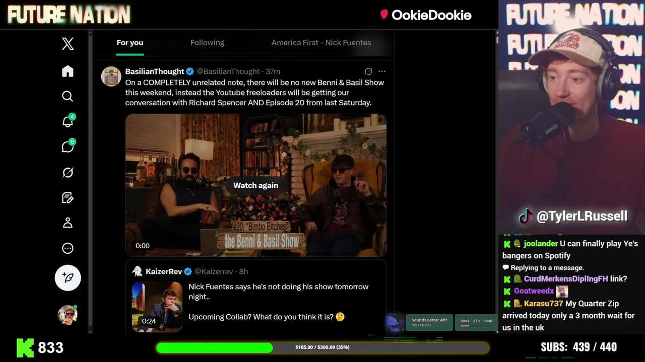Viewport: 645px width, 362px height.
Task: Click Watch again on the video
Action: (x=255, y=186)
